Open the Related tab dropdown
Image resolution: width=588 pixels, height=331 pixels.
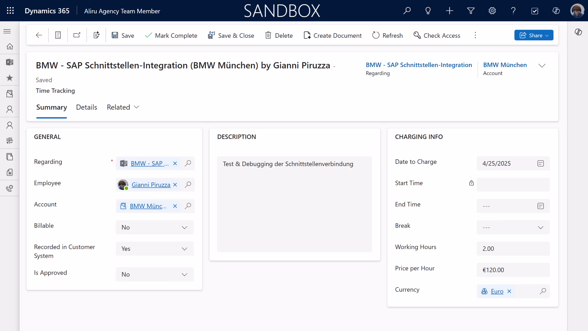pos(123,107)
